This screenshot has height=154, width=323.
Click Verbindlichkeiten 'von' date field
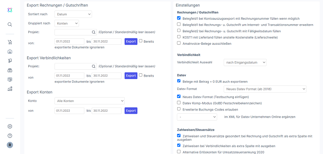pyautogui.click(x=69, y=76)
